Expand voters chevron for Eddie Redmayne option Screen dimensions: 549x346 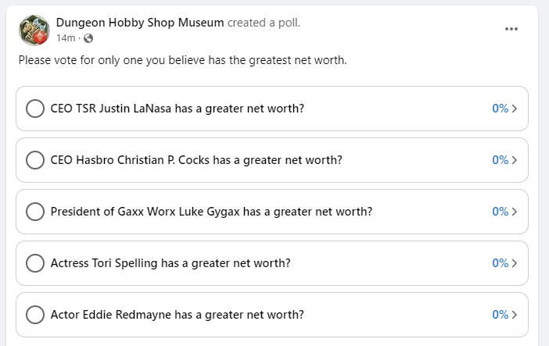point(515,315)
